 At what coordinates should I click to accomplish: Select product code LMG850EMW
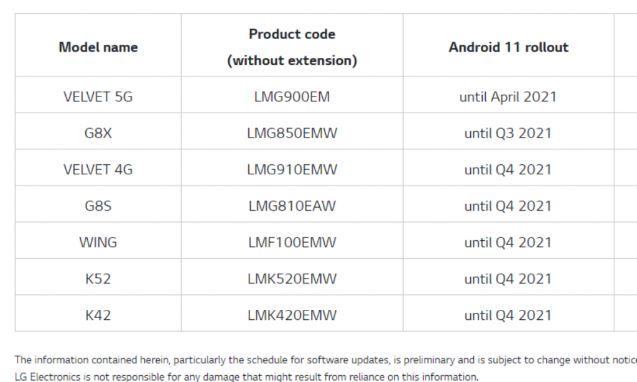[x=292, y=133]
